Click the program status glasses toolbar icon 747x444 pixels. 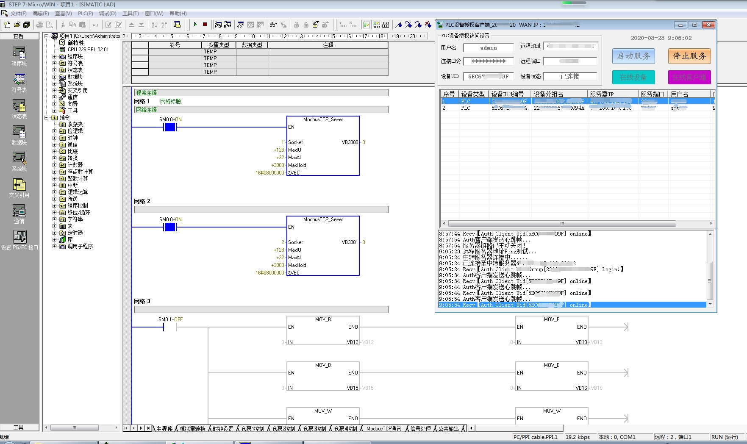273,25
